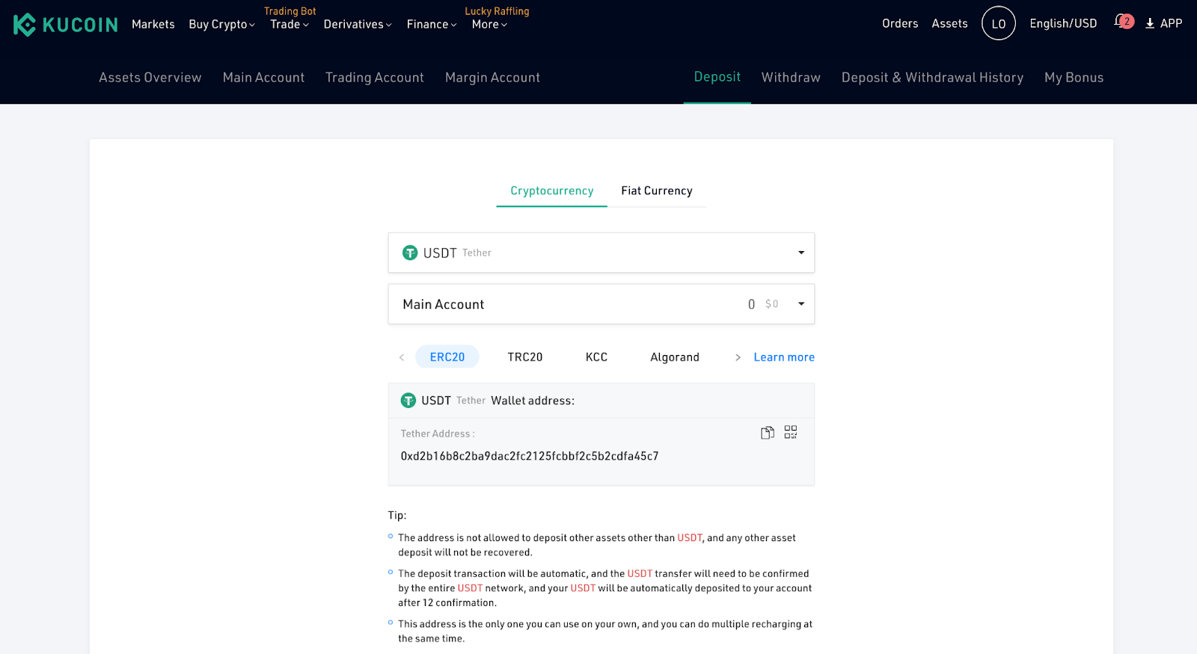The image size is (1197, 654).
Task: Click the USDT Tether coin icon in selector
Action: tap(410, 253)
